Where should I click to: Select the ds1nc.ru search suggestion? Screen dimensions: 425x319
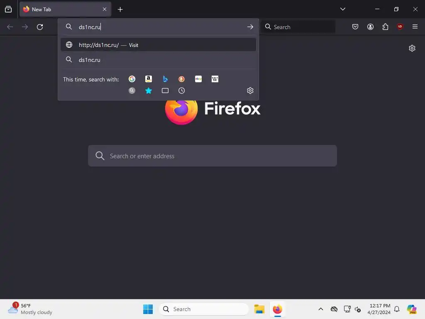coord(158,60)
